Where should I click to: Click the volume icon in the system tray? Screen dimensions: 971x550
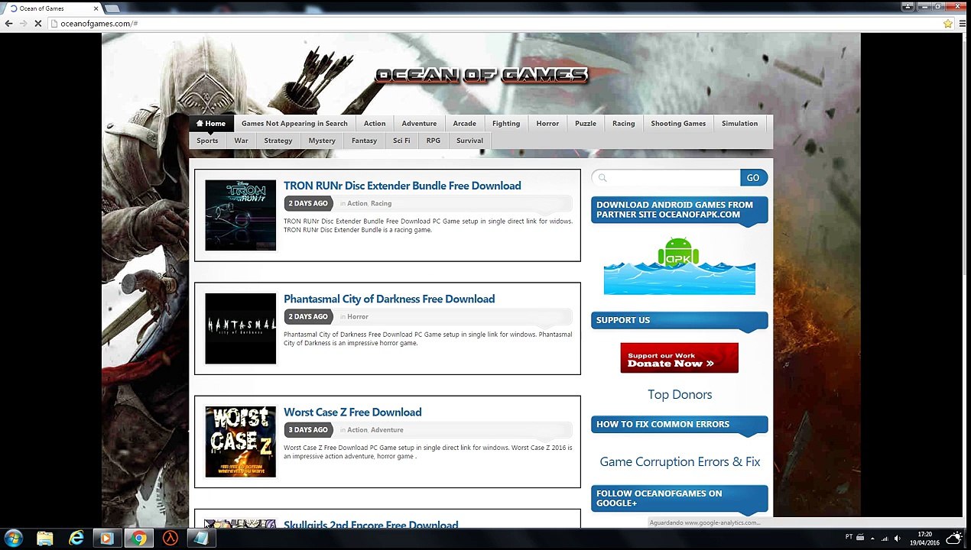tap(897, 539)
